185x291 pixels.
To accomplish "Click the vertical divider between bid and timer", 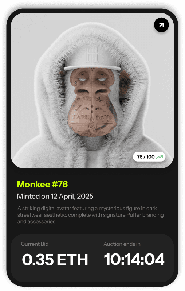I will point(97,259).
